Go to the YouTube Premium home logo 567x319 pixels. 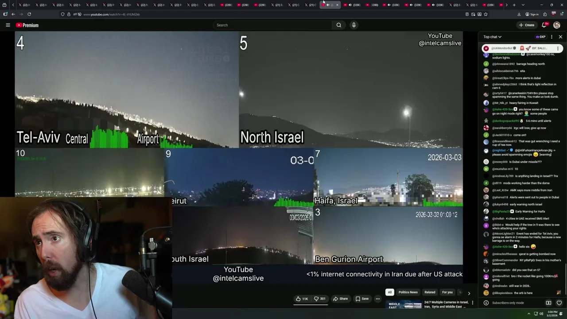pyautogui.click(x=27, y=25)
